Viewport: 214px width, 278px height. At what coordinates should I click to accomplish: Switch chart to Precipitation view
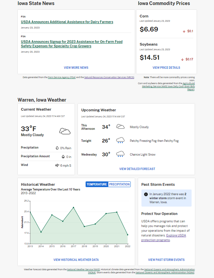point(119,184)
